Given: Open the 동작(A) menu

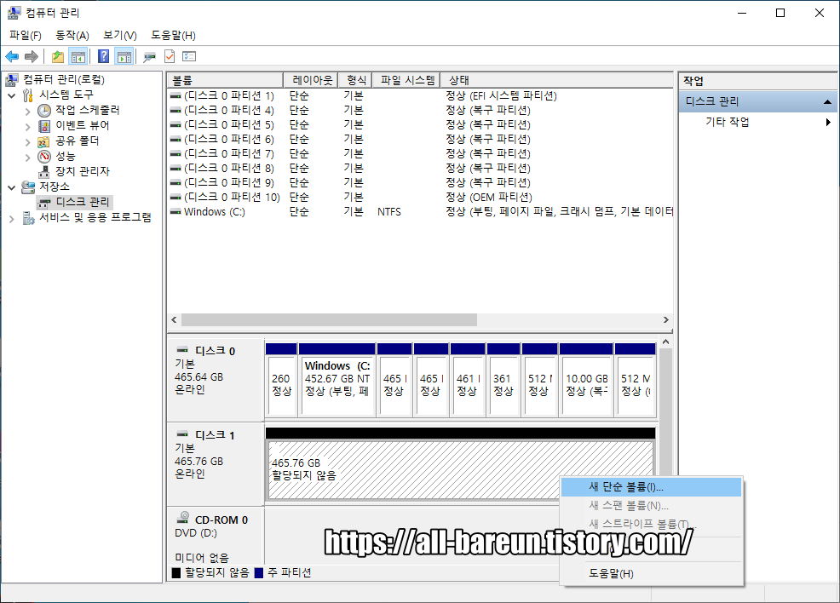Looking at the screenshot, I should (72, 35).
